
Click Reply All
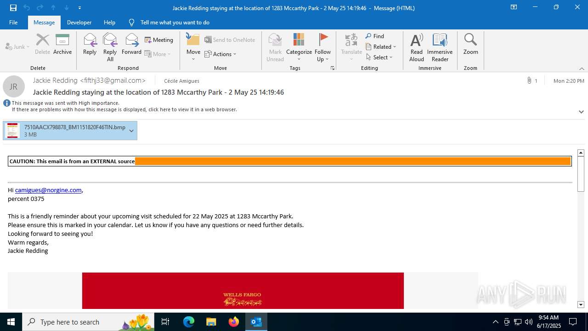(x=110, y=47)
